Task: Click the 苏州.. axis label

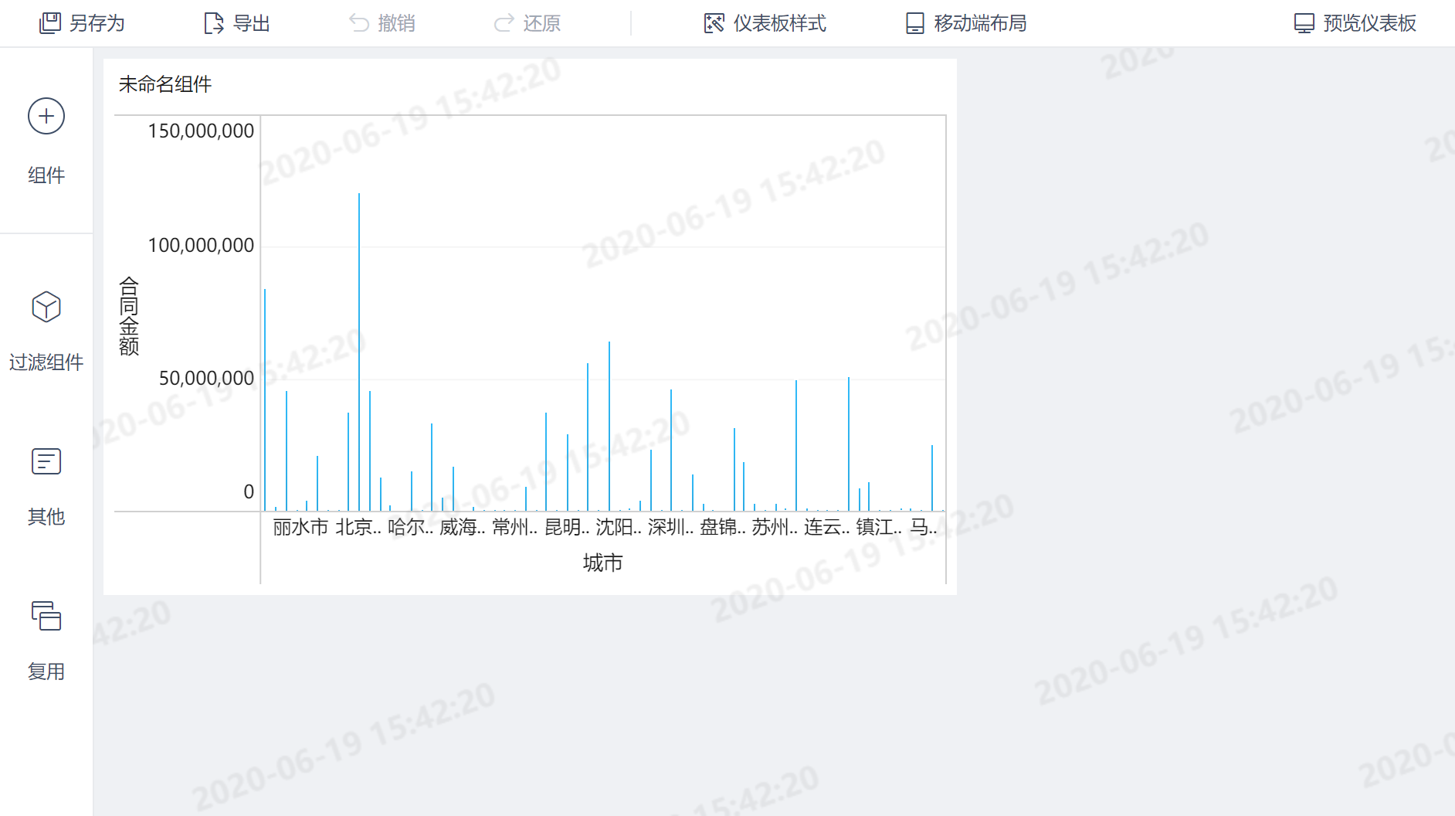Action: click(x=775, y=527)
